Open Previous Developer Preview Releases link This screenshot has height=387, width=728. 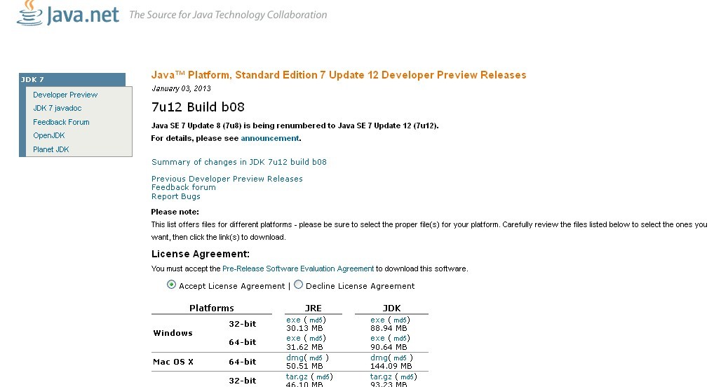tap(227, 179)
